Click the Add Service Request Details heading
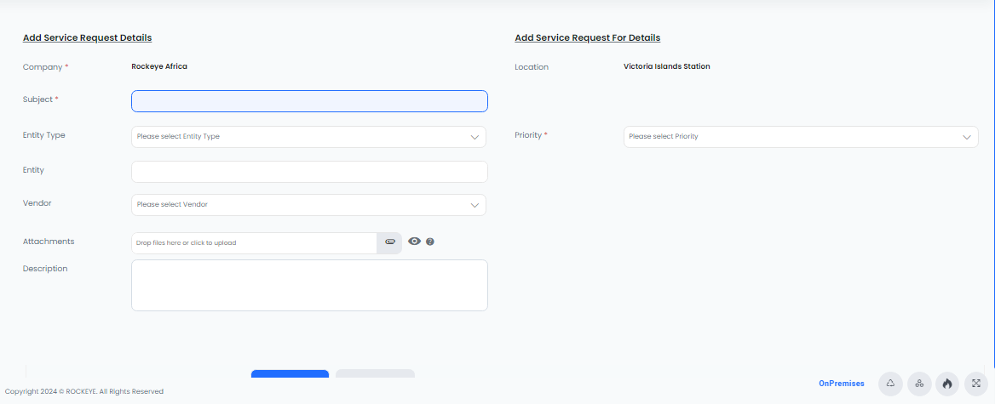Image resolution: width=995 pixels, height=404 pixels. coord(87,38)
